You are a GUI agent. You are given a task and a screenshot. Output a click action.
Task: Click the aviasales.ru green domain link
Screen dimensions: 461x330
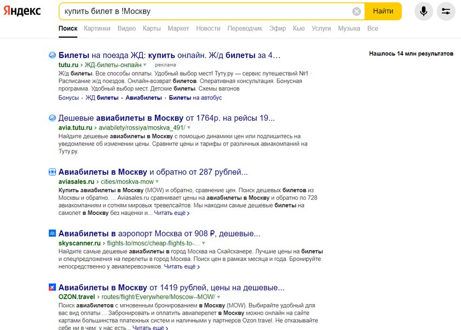coord(76,181)
